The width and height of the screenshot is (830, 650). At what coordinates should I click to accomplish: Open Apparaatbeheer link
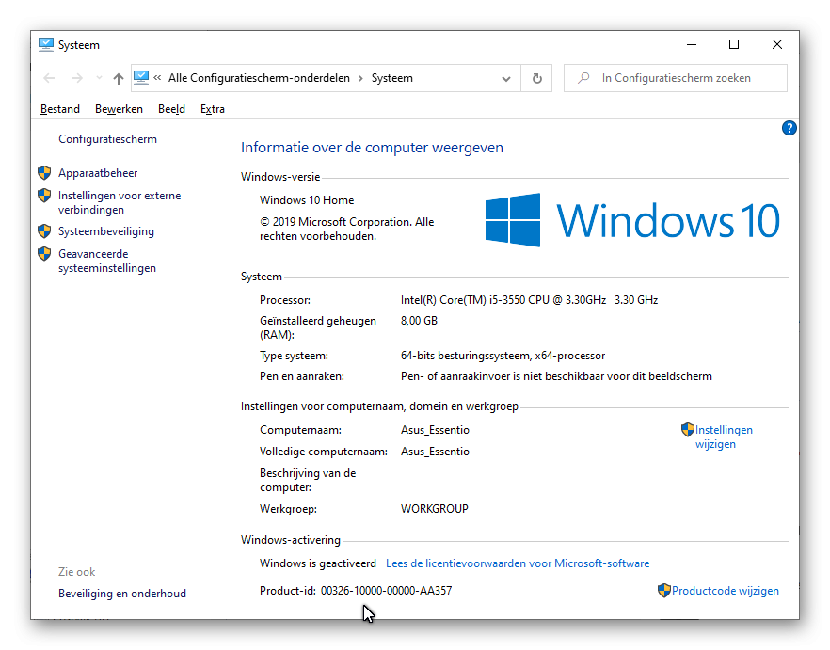tap(98, 173)
